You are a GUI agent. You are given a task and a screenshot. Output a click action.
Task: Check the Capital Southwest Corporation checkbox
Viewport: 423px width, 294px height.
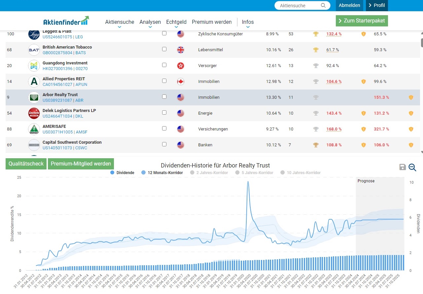pyautogui.click(x=164, y=144)
